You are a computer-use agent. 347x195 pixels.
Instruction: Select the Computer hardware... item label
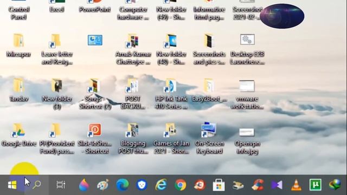(x=133, y=13)
